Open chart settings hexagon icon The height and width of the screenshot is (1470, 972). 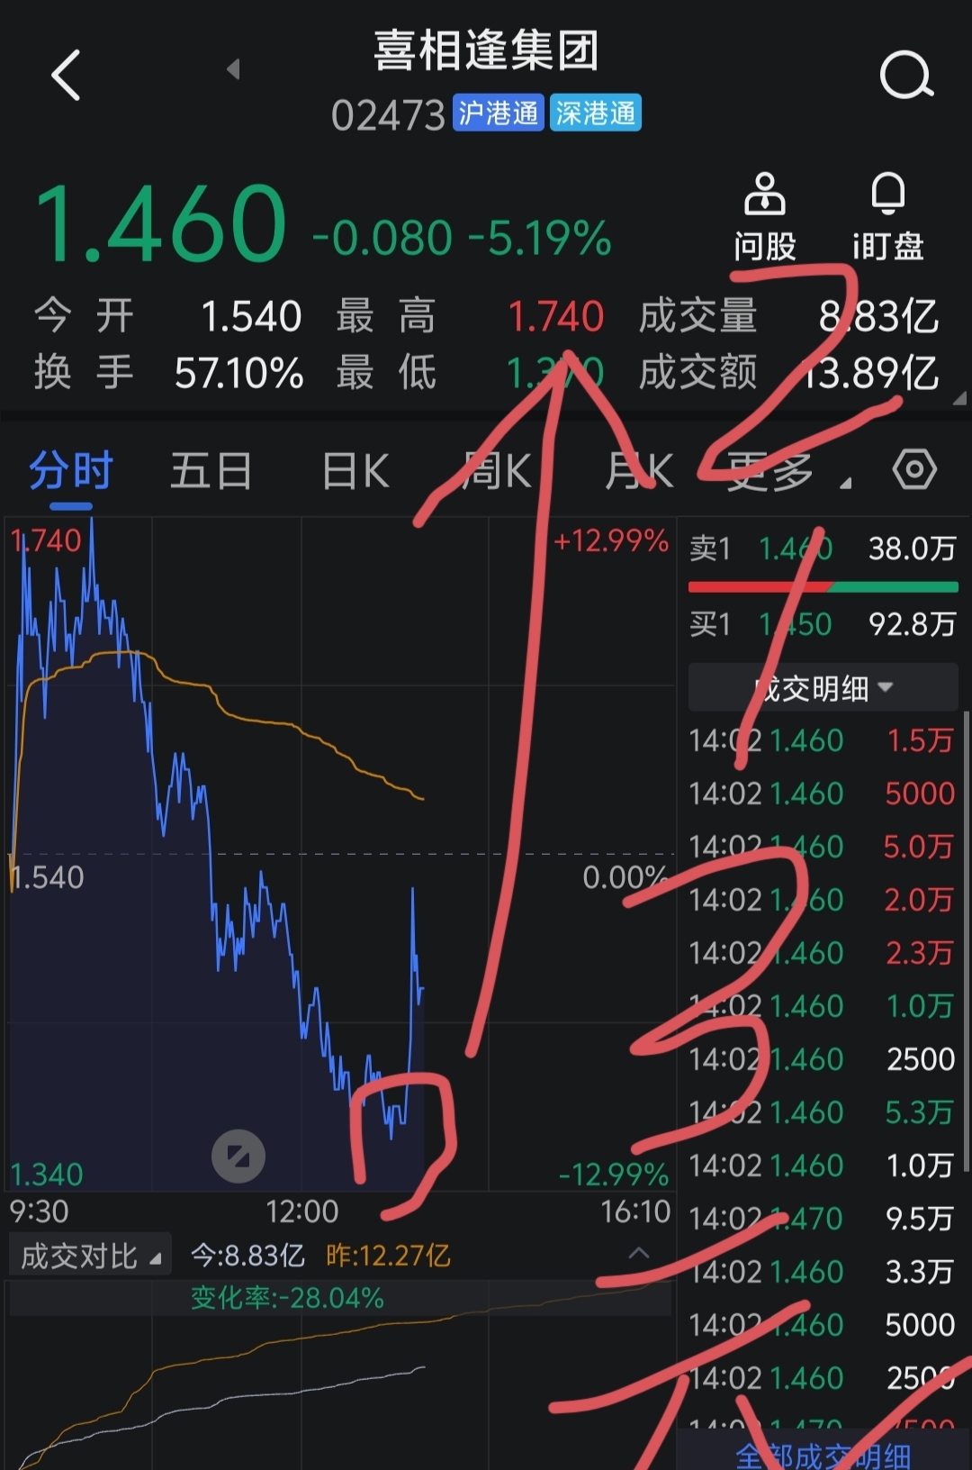[x=914, y=469]
